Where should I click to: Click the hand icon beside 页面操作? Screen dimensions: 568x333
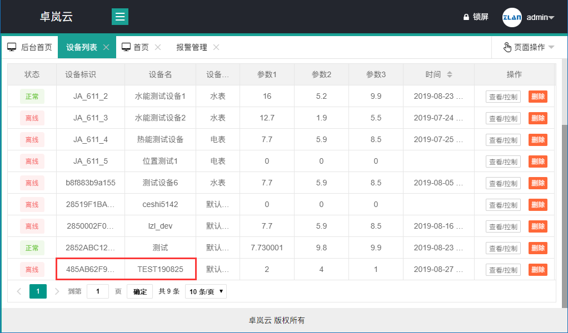(507, 47)
